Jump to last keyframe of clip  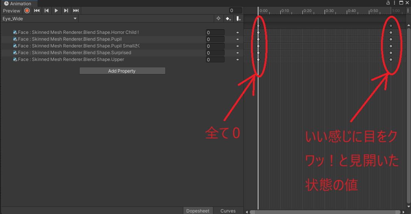click(x=76, y=11)
